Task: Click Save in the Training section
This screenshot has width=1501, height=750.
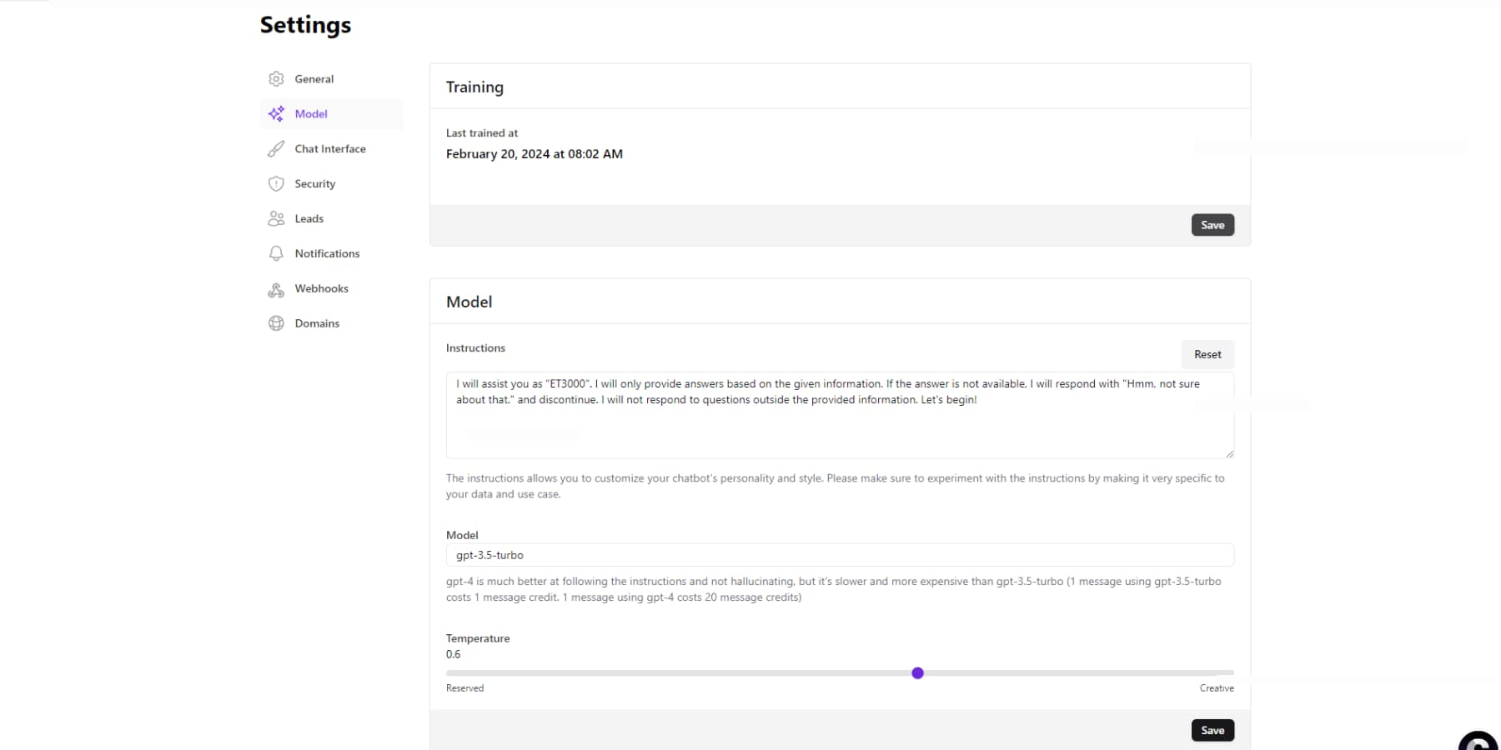Action: 1212,225
